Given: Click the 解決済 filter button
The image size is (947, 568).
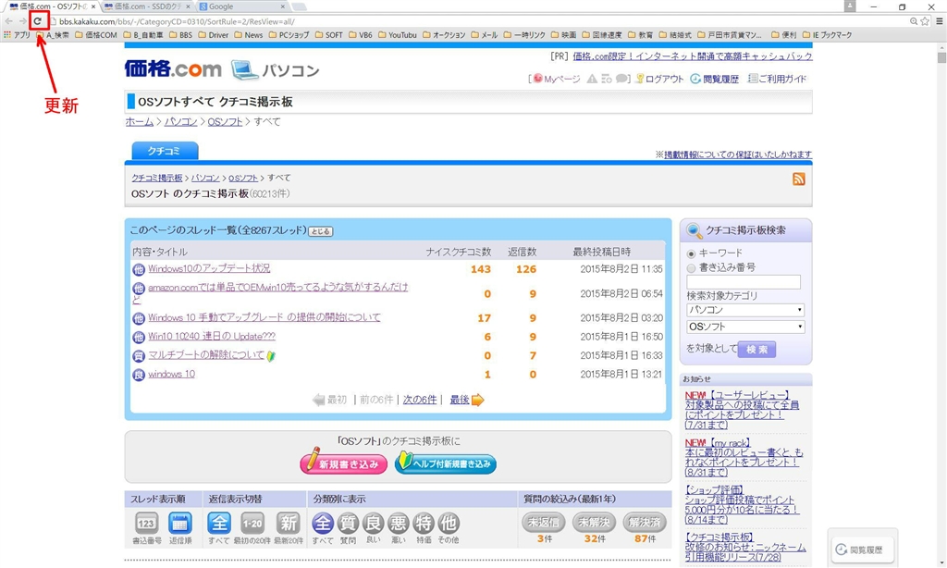Looking at the screenshot, I should coord(645,522).
